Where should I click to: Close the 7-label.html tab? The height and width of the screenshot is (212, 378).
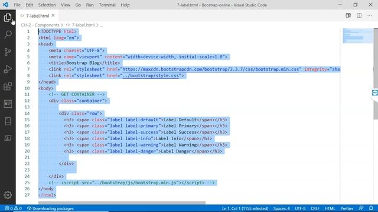53,15
